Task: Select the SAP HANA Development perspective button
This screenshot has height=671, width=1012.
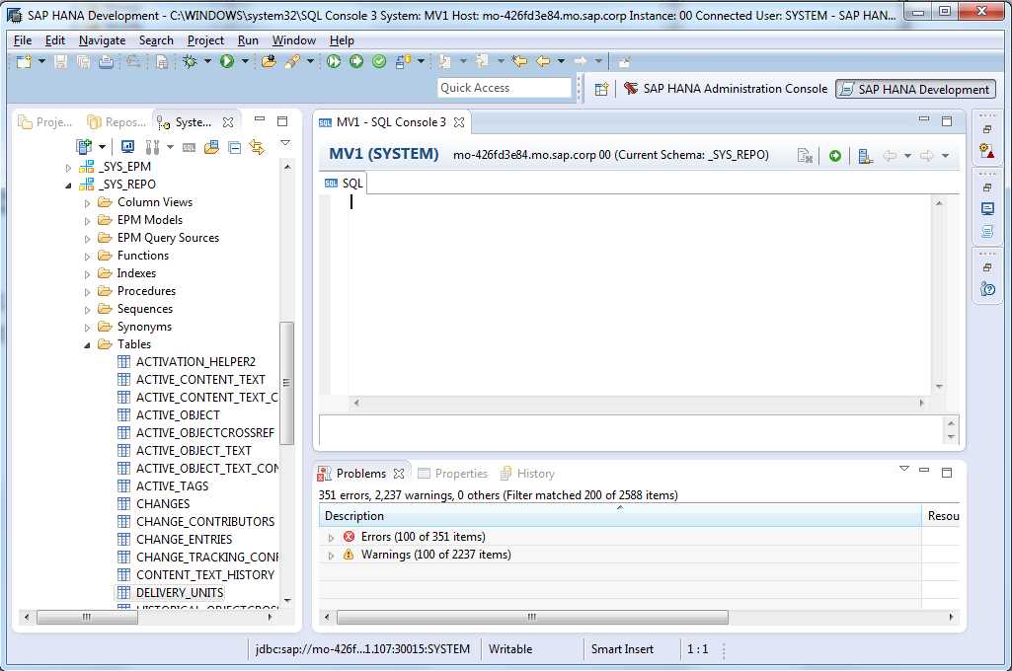Action: click(915, 89)
